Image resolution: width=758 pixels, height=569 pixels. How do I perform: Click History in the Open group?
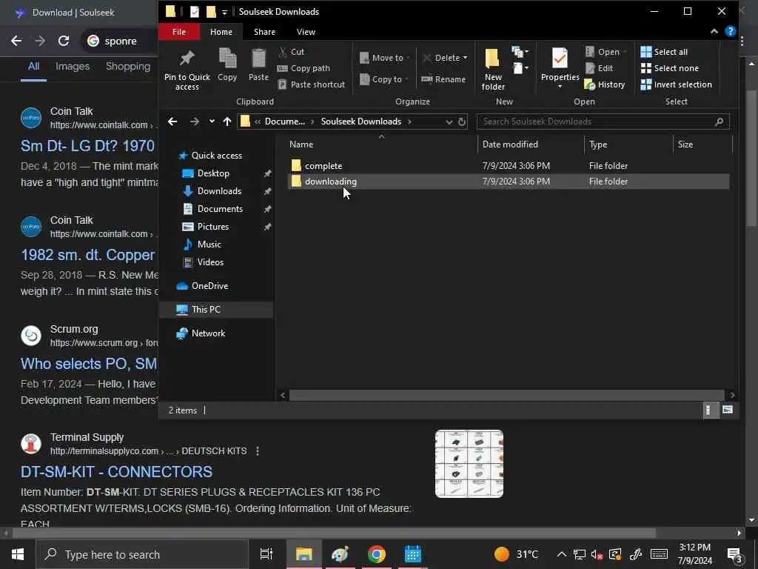coord(605,84)
